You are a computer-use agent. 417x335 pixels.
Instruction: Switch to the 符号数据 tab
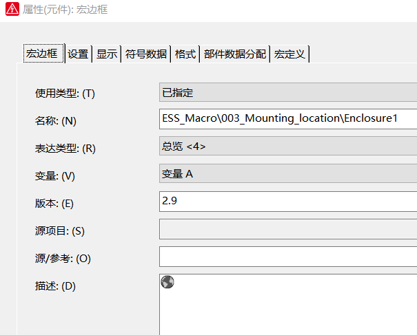point(146,54)
